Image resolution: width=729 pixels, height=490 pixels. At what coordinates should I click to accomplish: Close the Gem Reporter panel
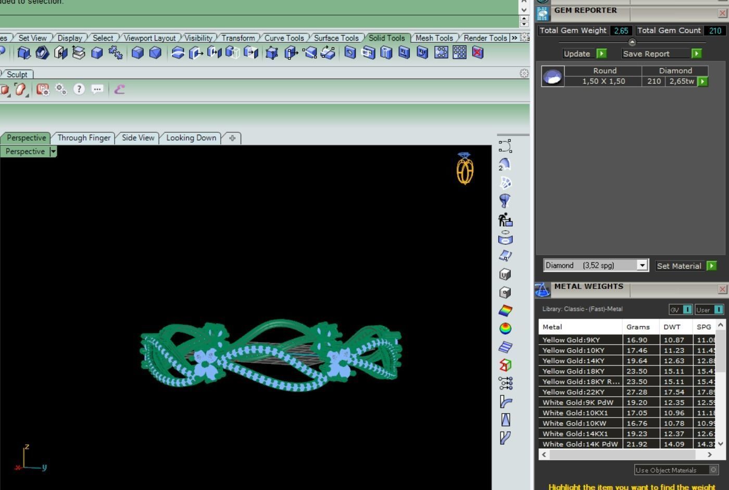723,14
